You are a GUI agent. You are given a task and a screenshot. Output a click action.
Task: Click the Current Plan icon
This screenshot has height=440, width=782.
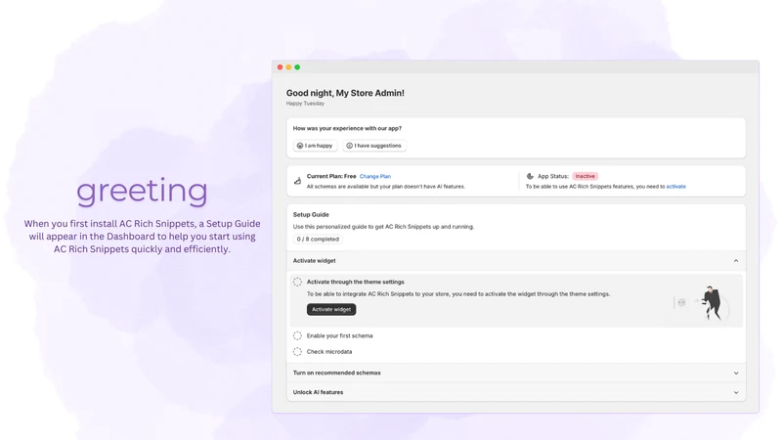pos(297,181)
